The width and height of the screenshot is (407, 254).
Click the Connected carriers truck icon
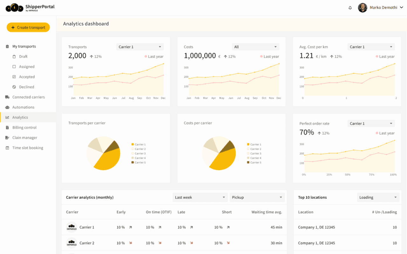(7, 97)
